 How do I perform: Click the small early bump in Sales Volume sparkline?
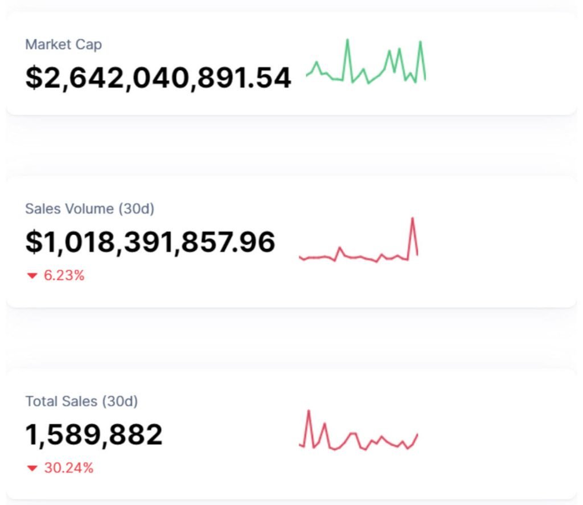point(340,248)
